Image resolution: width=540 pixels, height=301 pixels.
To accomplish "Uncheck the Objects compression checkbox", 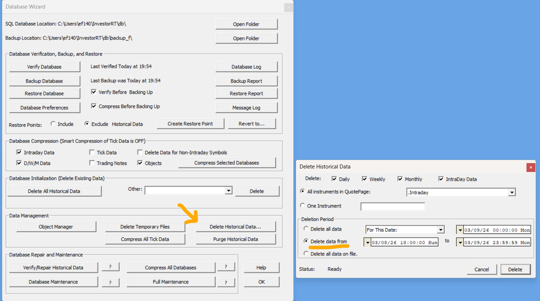I will pyautogui.click(x=140, y=163).
